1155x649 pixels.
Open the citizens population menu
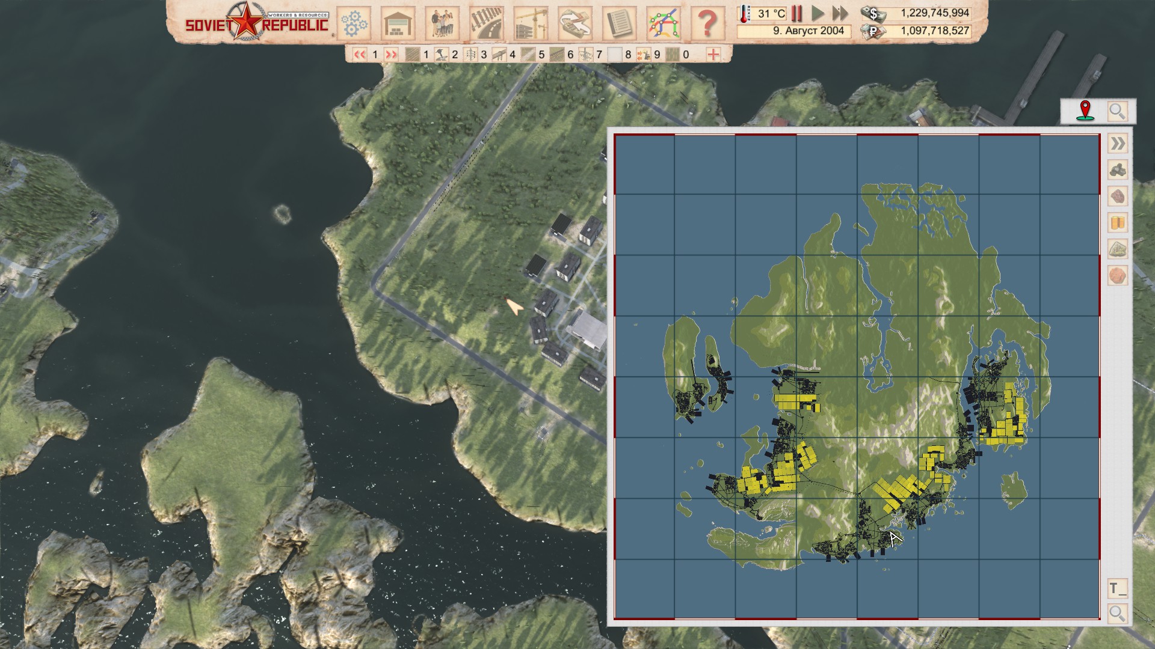tap(442, 23)
